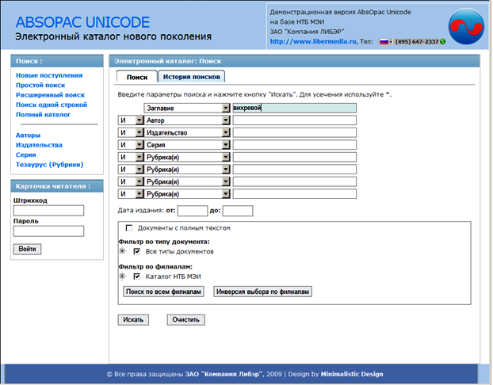Click the green call icon after phone number
This screenshot has height=385, width=493.
(x=443, y=41)
